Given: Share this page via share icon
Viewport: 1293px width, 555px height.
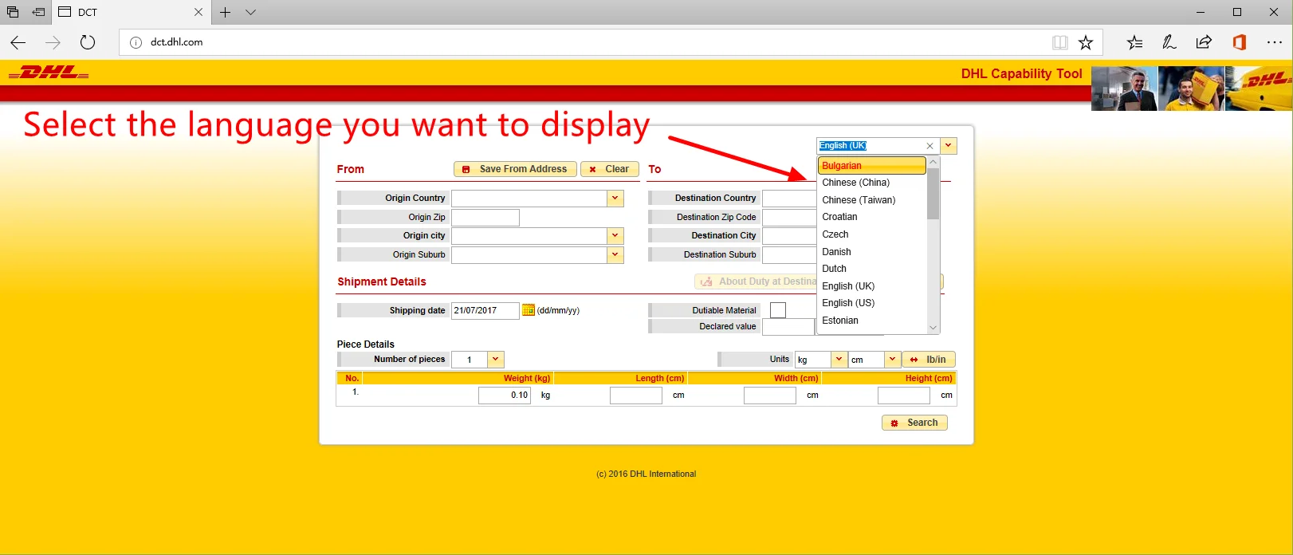Looking at the screenshot, I should point(1204,42).
